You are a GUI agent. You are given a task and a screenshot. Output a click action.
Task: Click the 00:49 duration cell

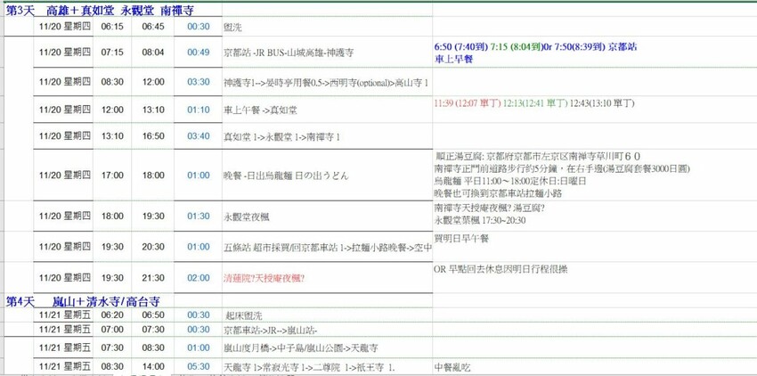click(x=198, y=53)
